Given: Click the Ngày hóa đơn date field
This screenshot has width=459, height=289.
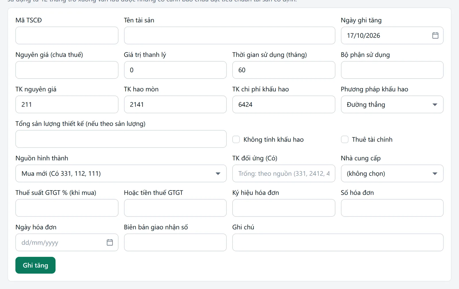Looking at the screenshot, I should (67, 243).
